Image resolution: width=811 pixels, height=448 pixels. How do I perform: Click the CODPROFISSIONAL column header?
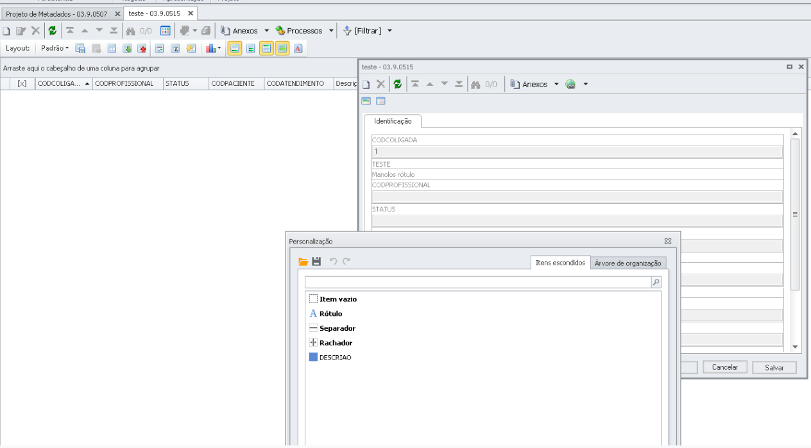tap(127, 83)
